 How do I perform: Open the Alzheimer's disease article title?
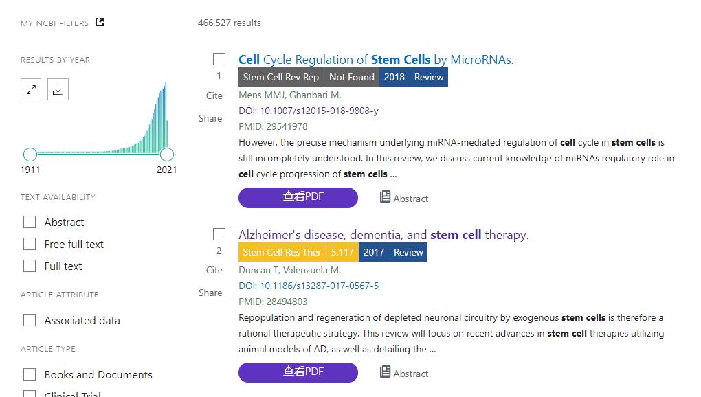click(383, 235)
